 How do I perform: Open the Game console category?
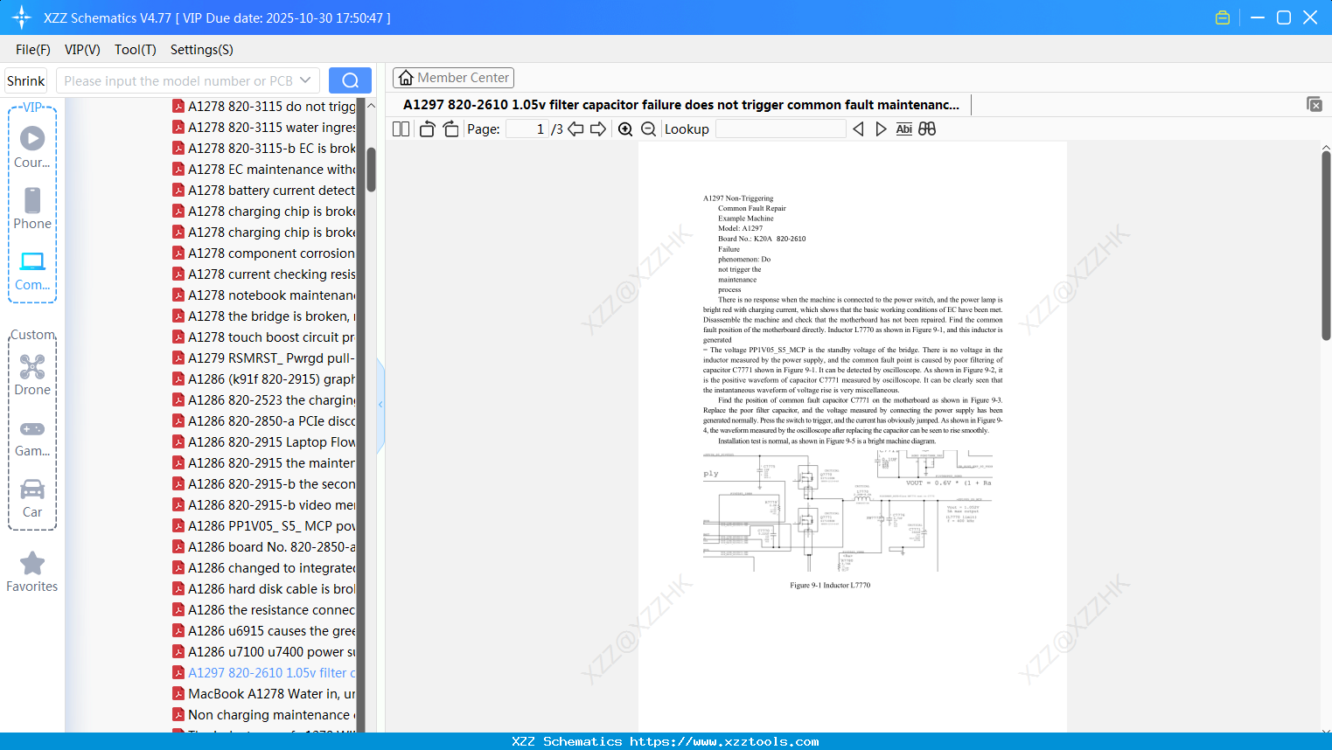[x=32, y=437]
